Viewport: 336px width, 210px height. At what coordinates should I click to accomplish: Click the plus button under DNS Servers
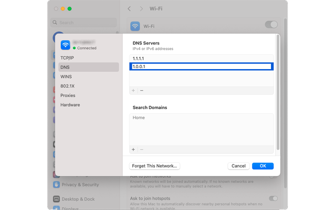pos(133,91)
